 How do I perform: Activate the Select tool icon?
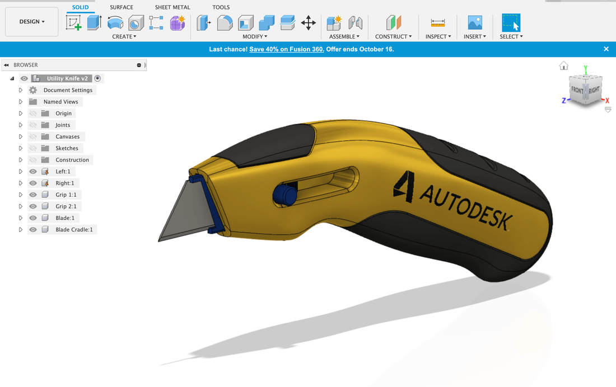pyautogui.click(x=511, y=23)
